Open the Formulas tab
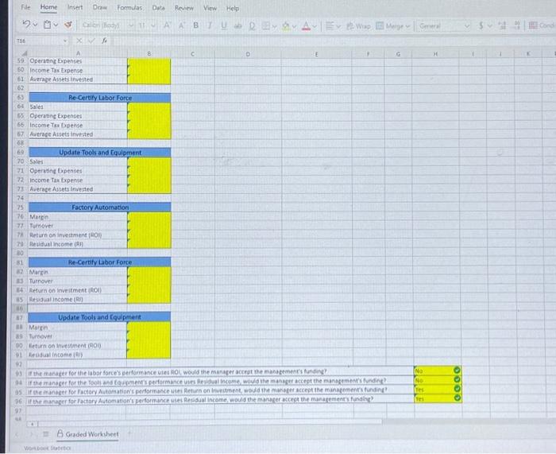The image size is (556, 454). click(x=129, y=7)
